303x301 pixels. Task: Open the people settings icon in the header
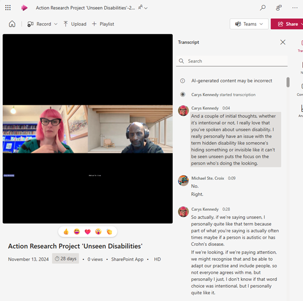(279, 8)
